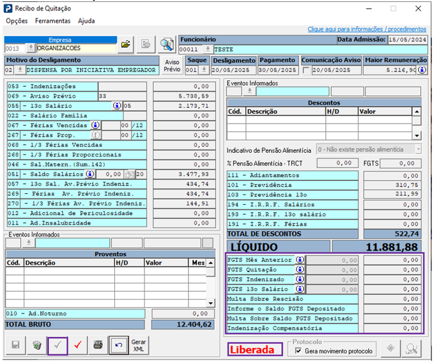Click the Saldo Salários calculator icon
433x362 pixels.
pos(129,174)
